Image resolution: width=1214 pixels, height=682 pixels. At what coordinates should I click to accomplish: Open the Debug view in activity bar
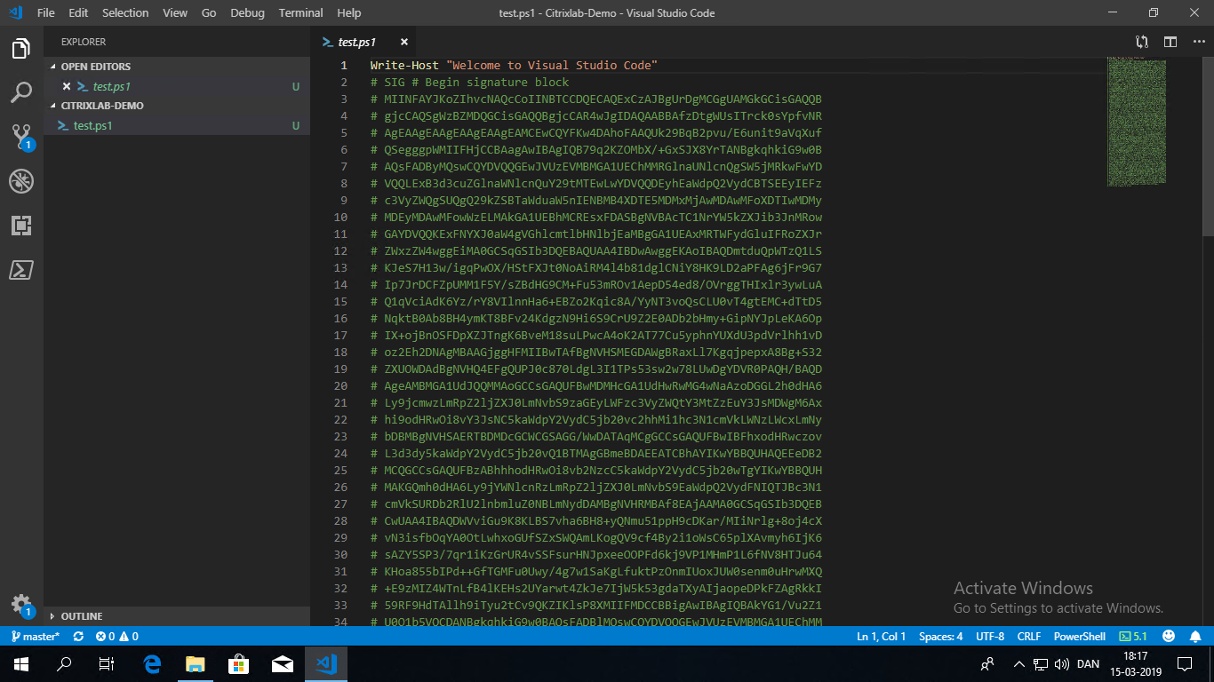tap(21, 181)
